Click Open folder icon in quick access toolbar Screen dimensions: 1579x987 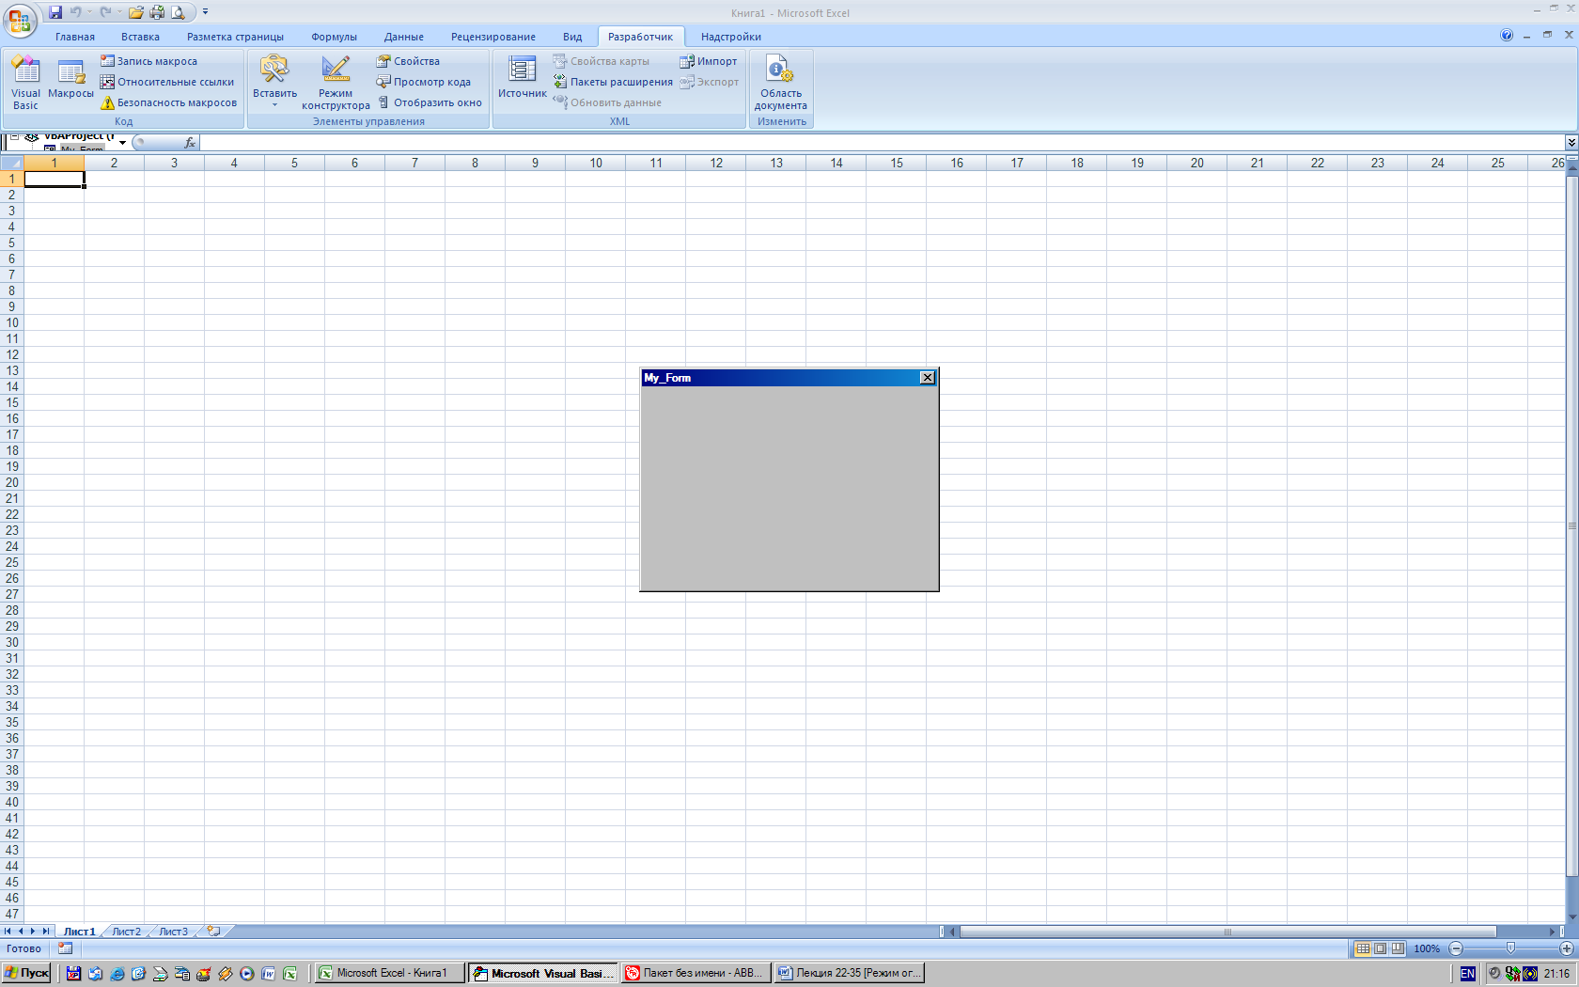pyautogui.click(x=136, y=12)
